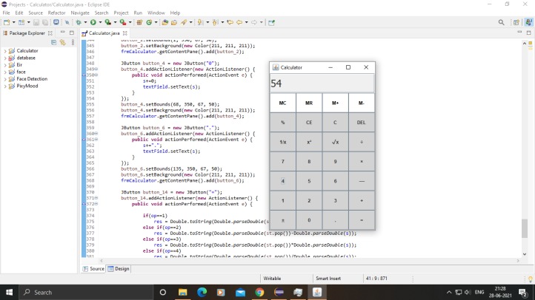Click the √x button in Calculator
Screen dimensions: 535x300
click(335, 142)
